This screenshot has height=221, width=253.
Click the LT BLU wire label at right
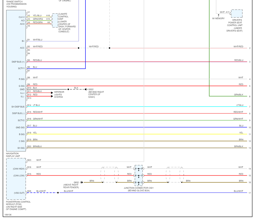point(240,105)
